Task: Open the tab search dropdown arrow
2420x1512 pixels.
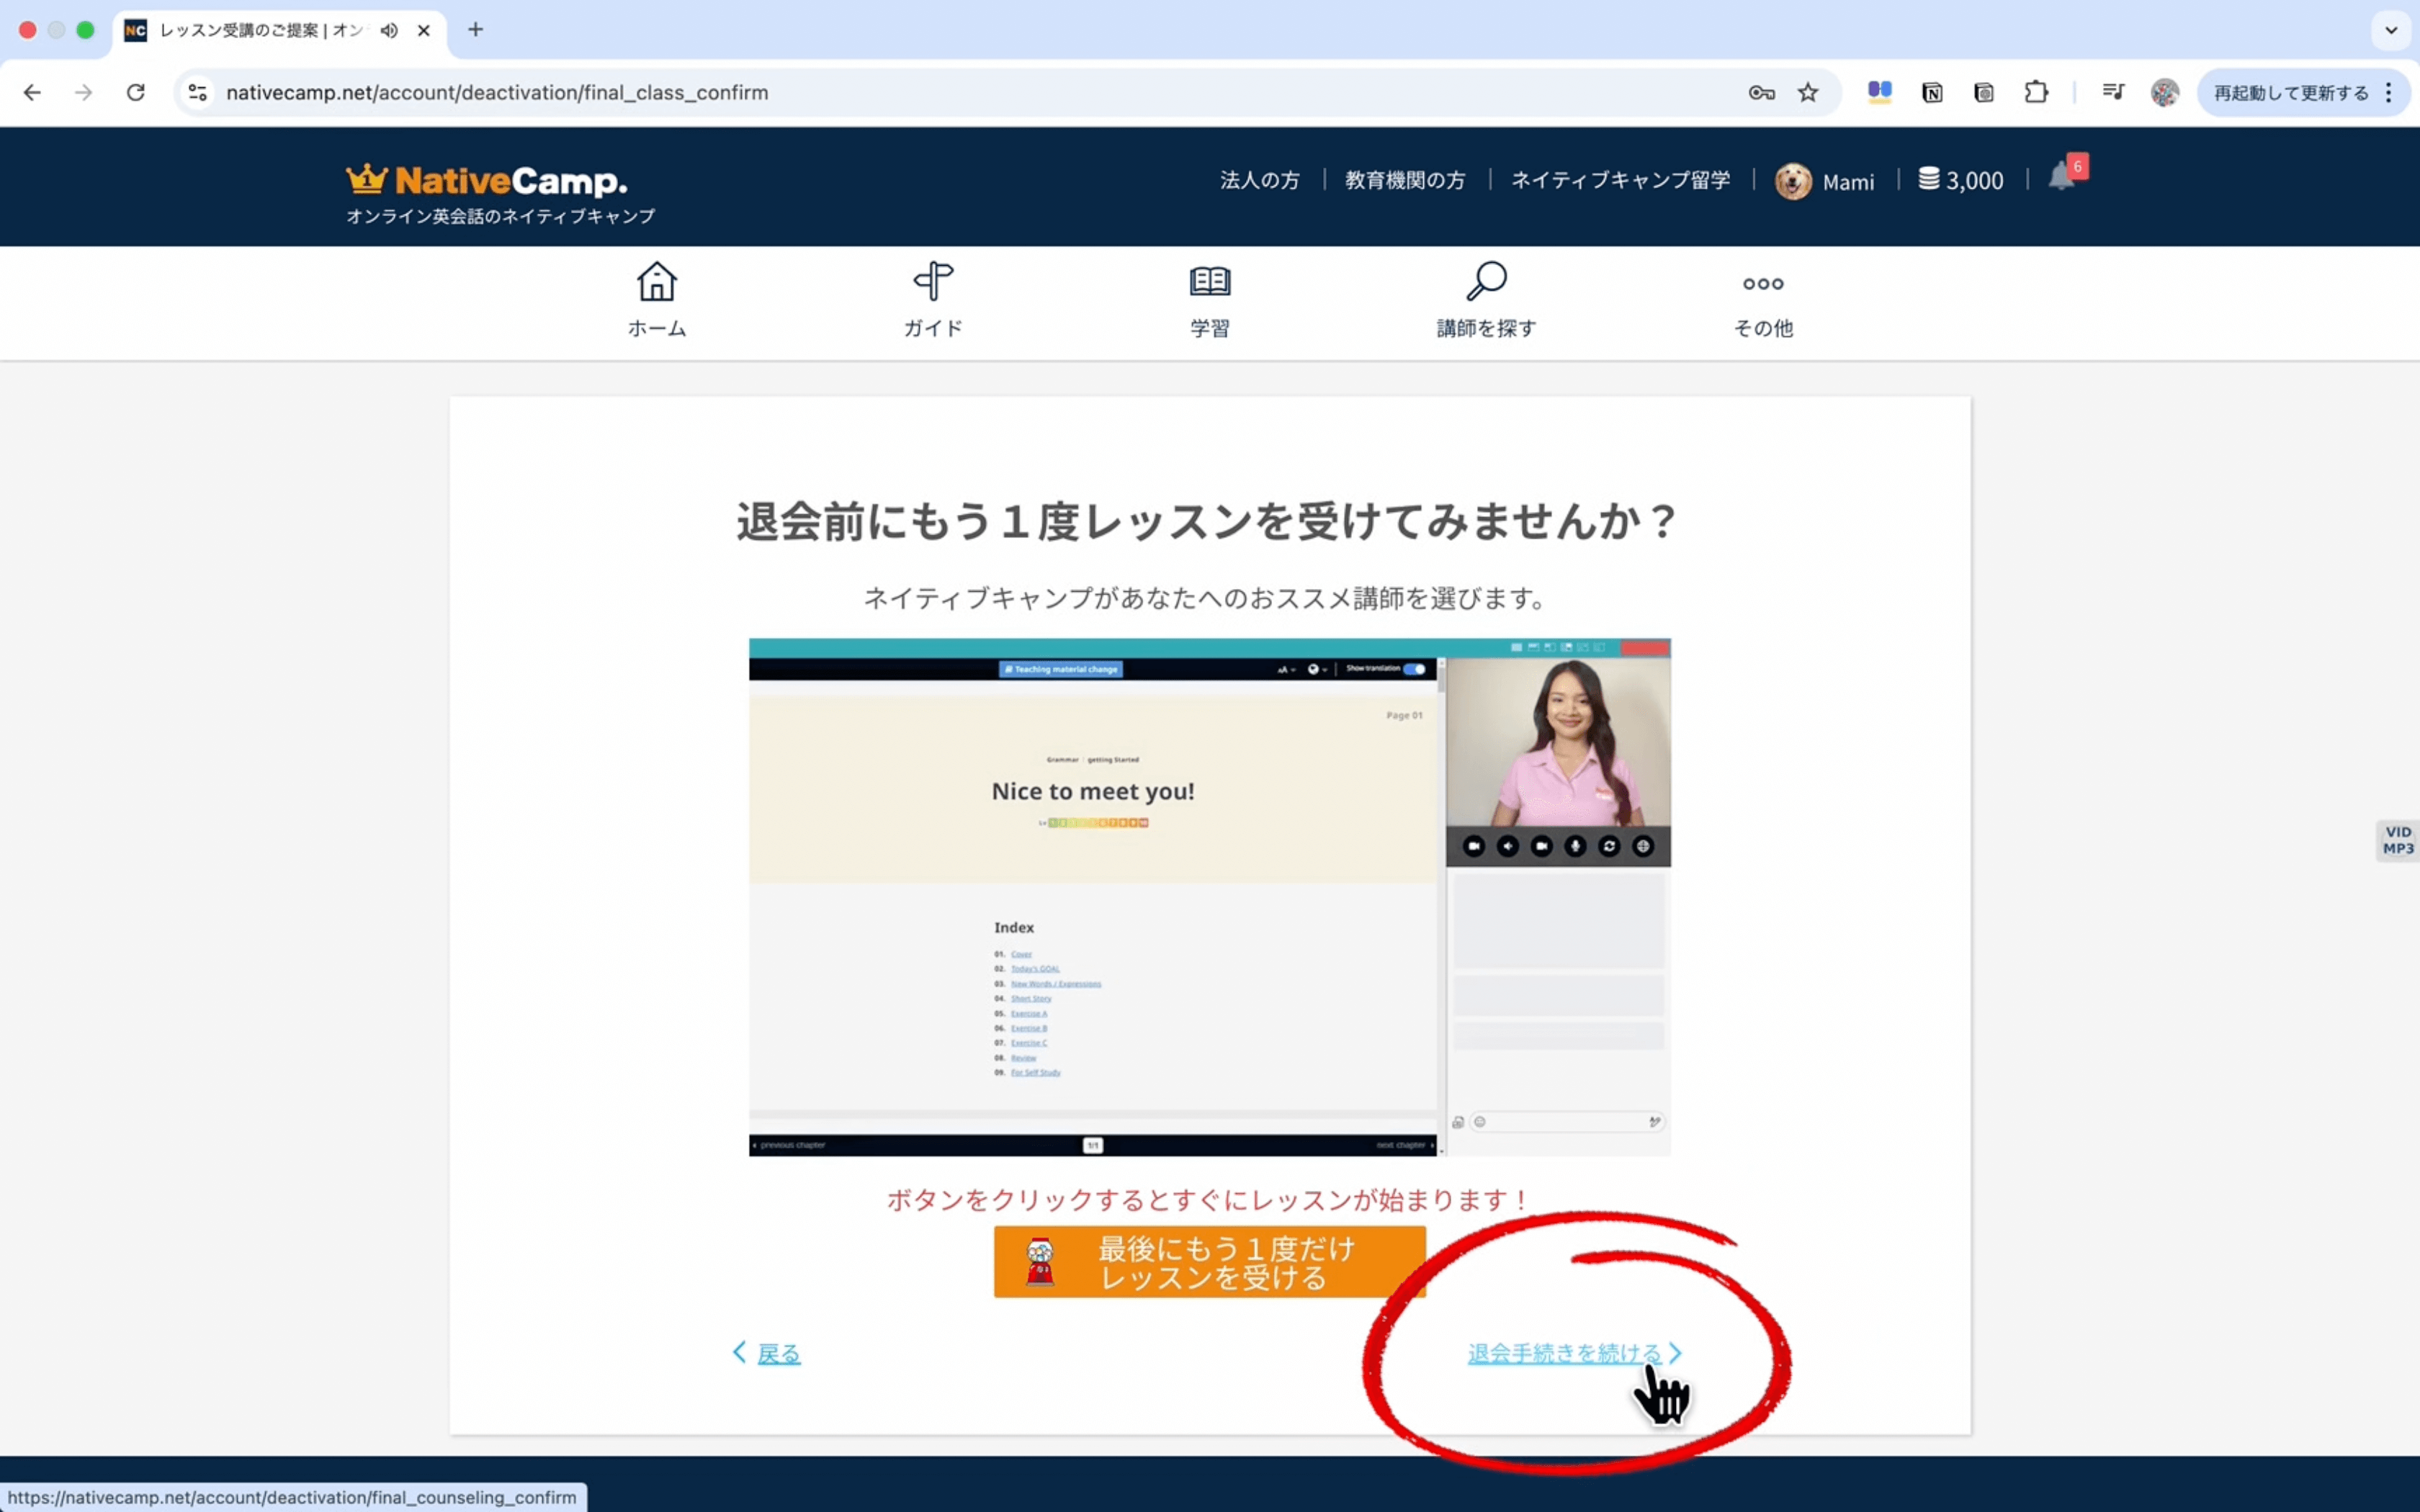Action: [2391, 30]
